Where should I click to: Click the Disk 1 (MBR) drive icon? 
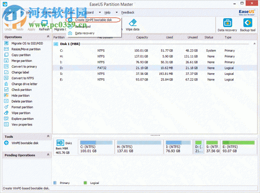click(x=56, y=44)
